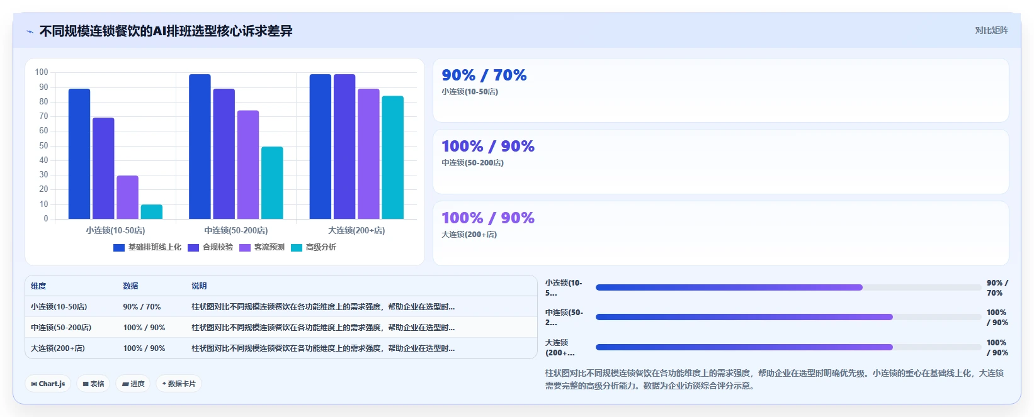
Task: Toggle 客流预测 legend entry
Action: point(262,248)
